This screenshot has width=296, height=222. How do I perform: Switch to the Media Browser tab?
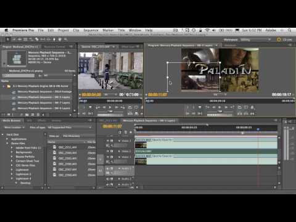[12, 120]
